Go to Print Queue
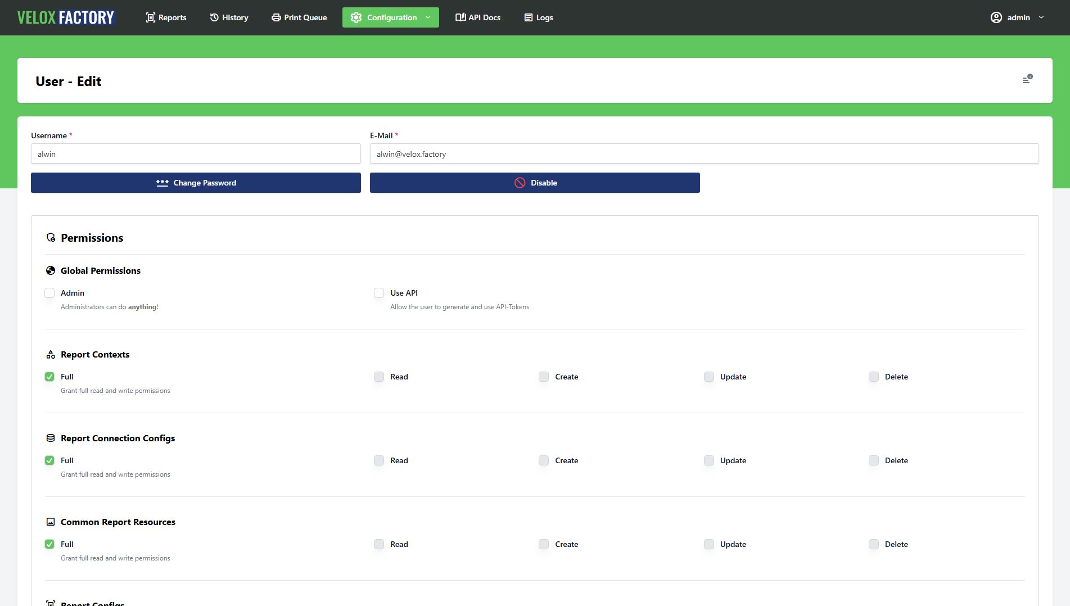The image size is (1070, 606). (x=299, y=17)
